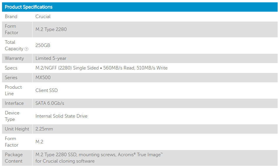The width and height of the screenshot is (280, 167).
Task: Click the Product Specifications header
Action: 29,7
